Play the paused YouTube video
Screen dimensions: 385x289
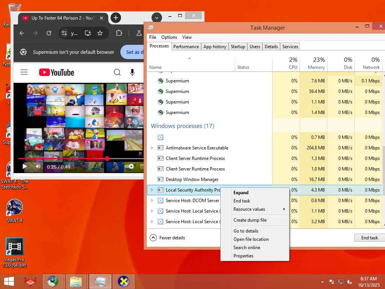24,166
